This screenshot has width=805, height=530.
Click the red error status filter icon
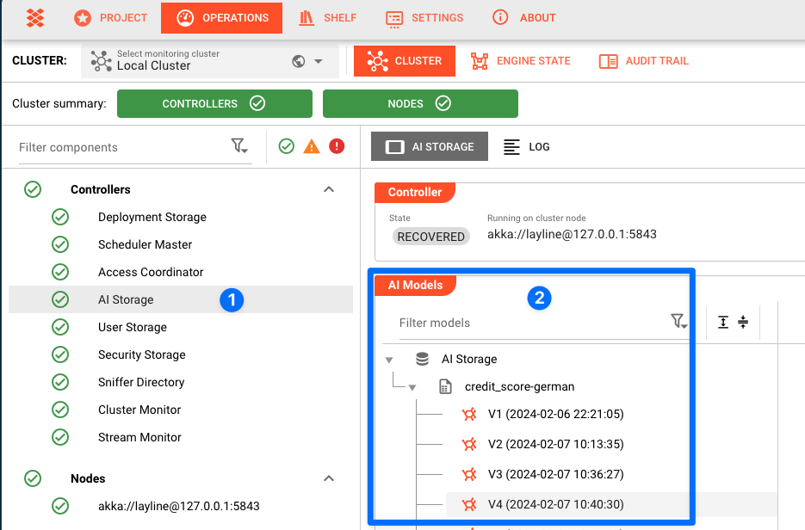(x=337, y=147)
